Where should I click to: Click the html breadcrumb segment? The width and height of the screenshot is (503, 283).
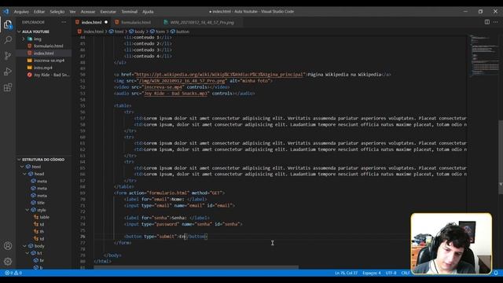click(x=119, y=31)
